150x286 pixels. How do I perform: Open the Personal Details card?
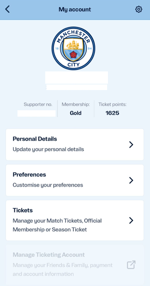tap(75, 145)
